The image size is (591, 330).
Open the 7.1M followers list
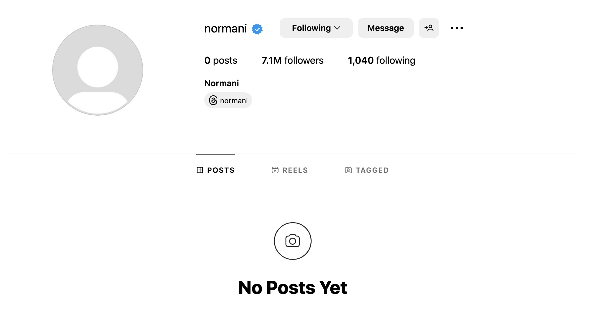click(x=292, y=60)
